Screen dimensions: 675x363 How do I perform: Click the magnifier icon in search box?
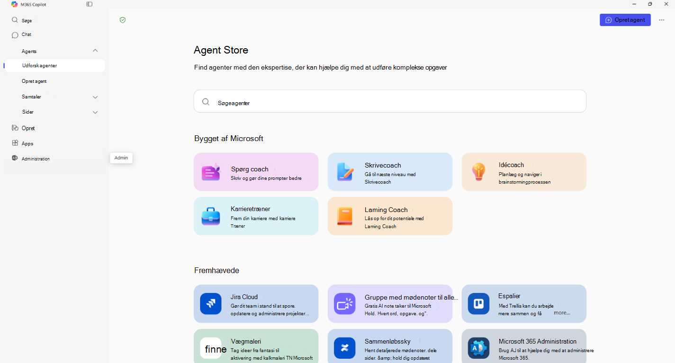[206, 102]
